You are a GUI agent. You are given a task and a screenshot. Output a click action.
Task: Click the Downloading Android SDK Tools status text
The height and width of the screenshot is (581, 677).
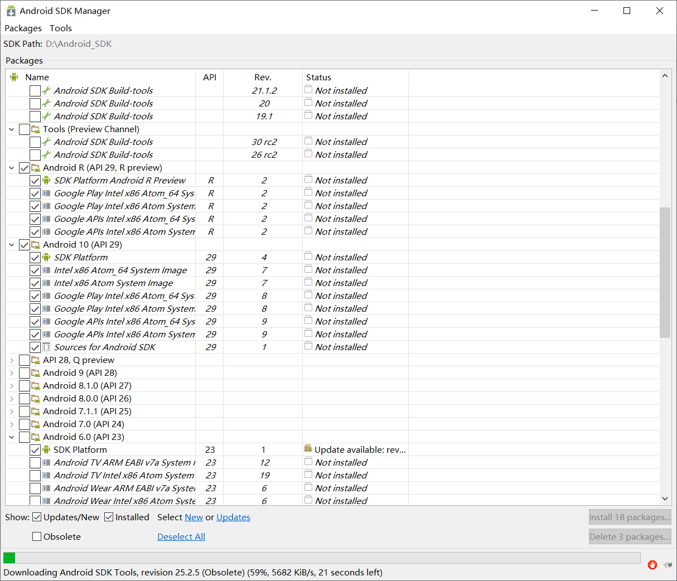click(193, 572)
